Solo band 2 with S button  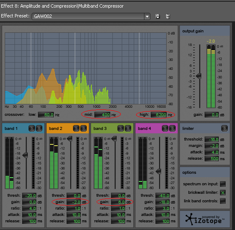point(76,128)
